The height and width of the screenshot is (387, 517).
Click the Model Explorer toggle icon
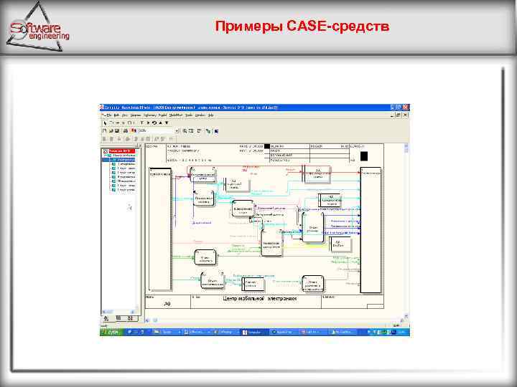(x=208, y=131)
